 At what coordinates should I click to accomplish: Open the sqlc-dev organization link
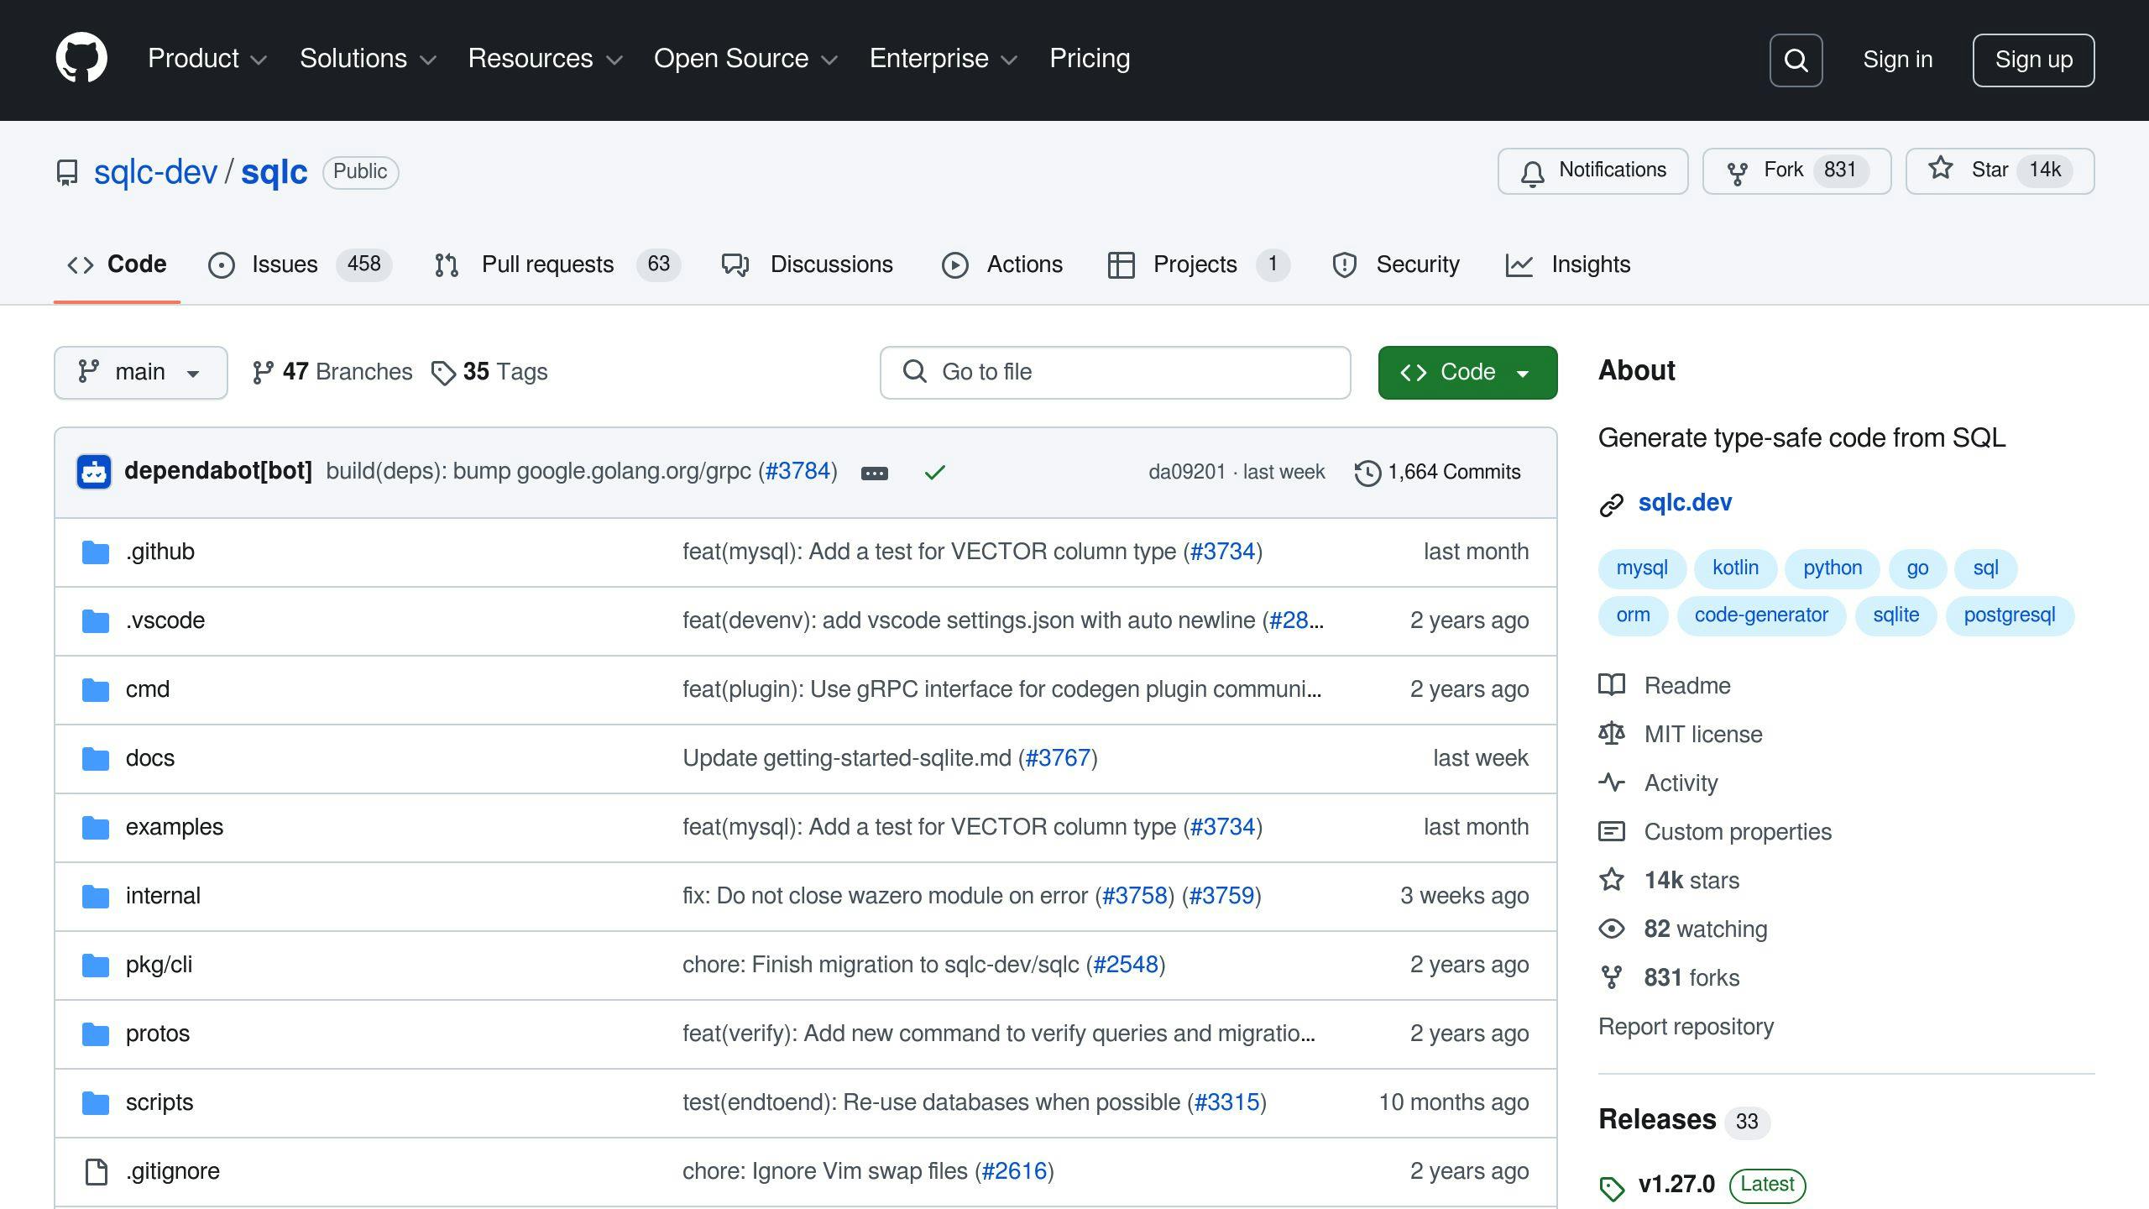pyautogui.click(x=155, y=172)
